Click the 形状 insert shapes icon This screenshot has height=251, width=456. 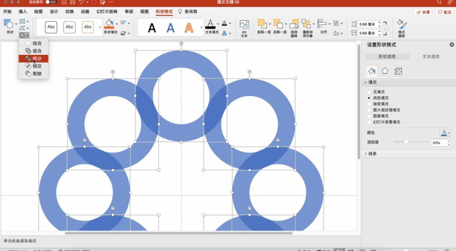tap(9, 24)
